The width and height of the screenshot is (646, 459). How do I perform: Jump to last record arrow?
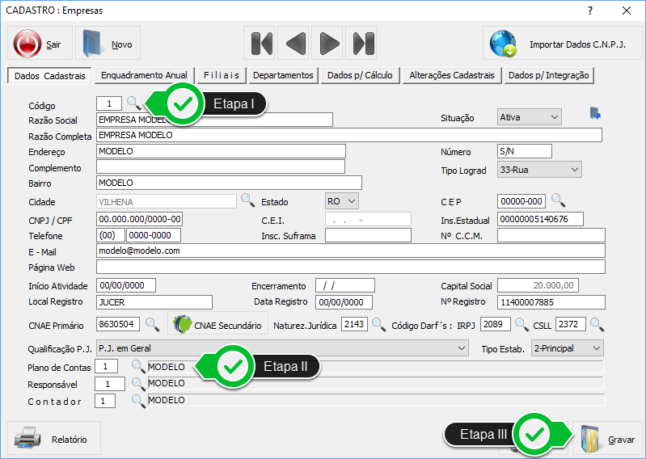pos(361,43)
